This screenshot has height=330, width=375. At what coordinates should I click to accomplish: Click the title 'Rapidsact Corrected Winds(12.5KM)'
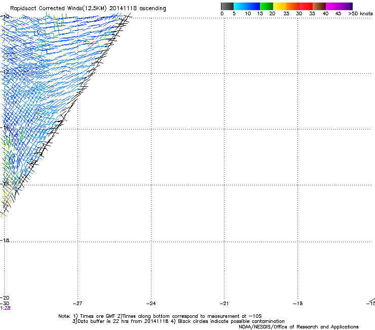point(58,9)
